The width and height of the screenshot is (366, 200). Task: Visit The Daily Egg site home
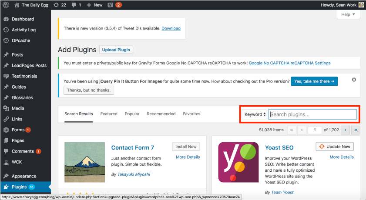point(31,5)
